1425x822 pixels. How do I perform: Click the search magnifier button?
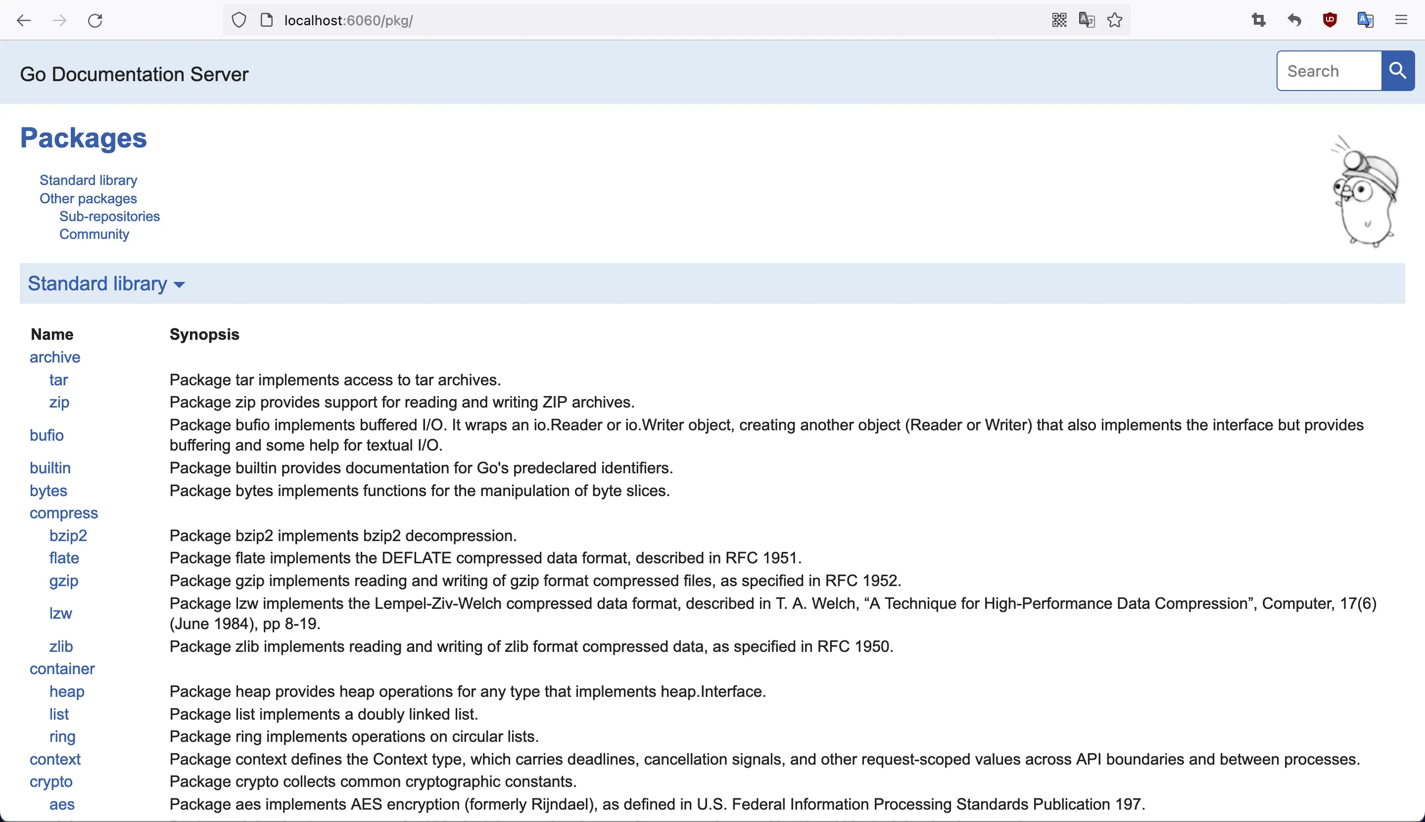pyautogui.click(x=1397, y=71)
